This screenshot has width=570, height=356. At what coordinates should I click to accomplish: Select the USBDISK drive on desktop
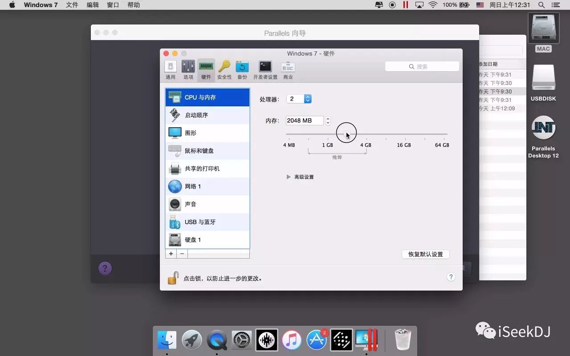coord(543,83)
